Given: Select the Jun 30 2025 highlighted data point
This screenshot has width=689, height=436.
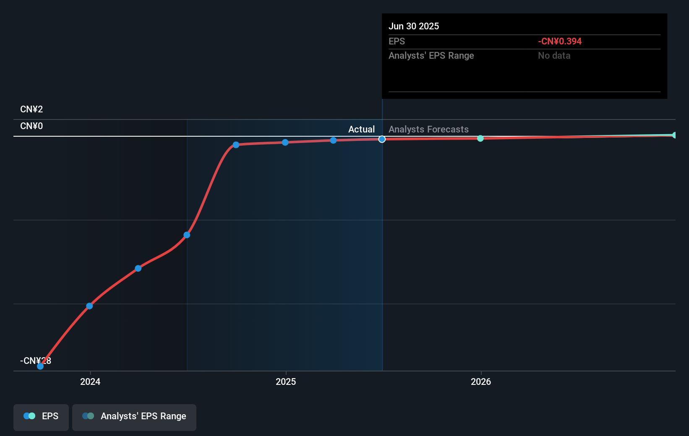Looking at the screenshot, I should point(382,139).
